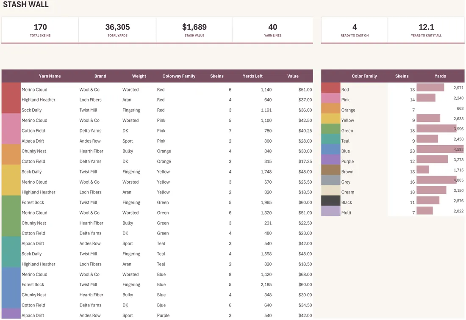The height and width of the screenshot is (320, 466).
Task: Select the Ready to Cast On card
Action: point(355,30)
